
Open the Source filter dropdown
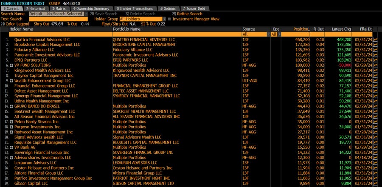(x=269, y=34)
